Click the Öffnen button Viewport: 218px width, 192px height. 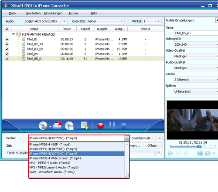153,145
